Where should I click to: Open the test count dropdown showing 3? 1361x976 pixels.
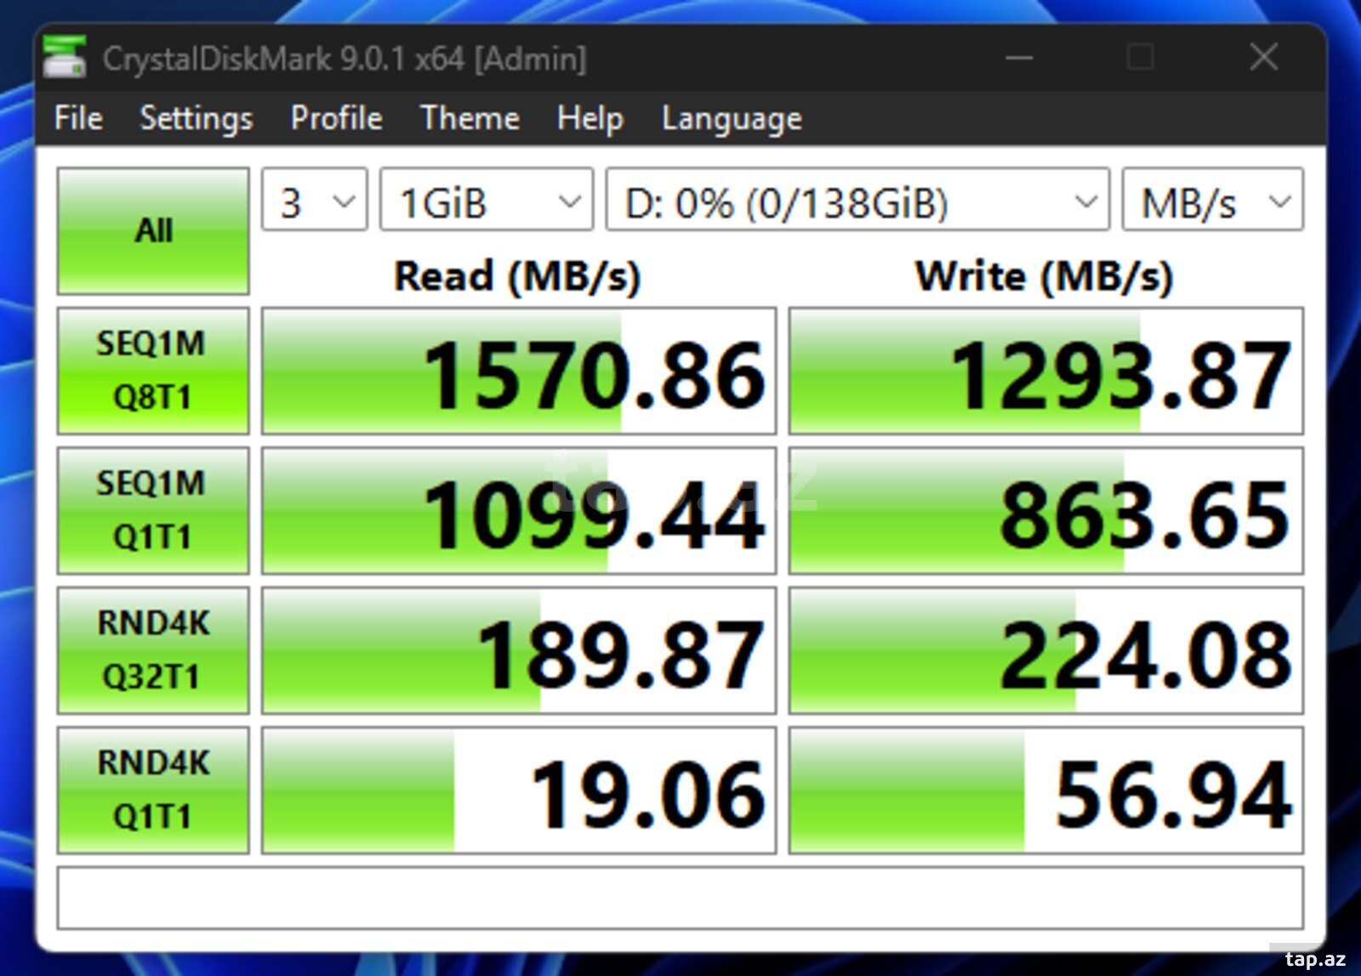click(314, 199)
